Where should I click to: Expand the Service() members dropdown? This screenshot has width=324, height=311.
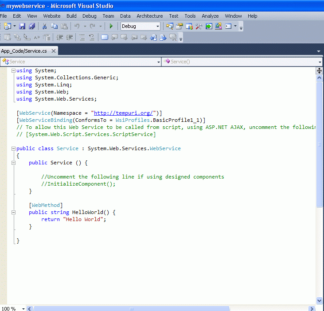pos(320,62)
